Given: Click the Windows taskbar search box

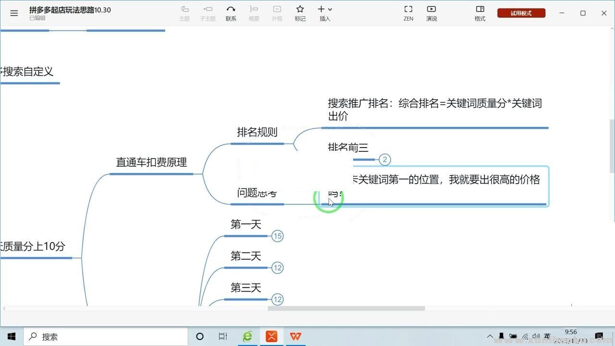Looking at the screenshot, I should (106, 337).
